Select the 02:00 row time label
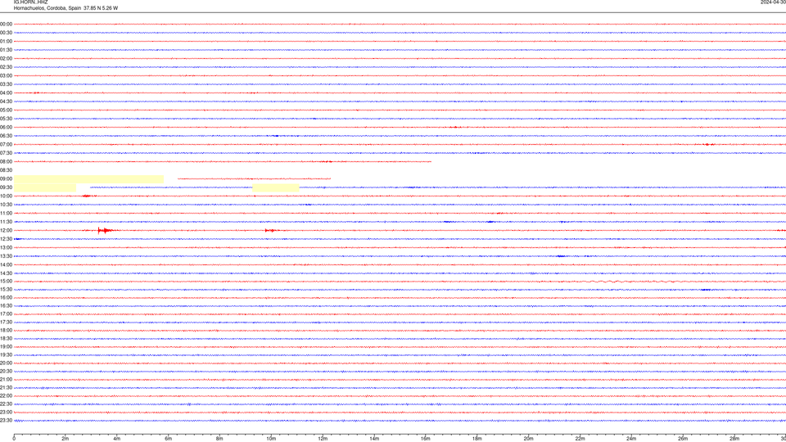 (6, 59)
